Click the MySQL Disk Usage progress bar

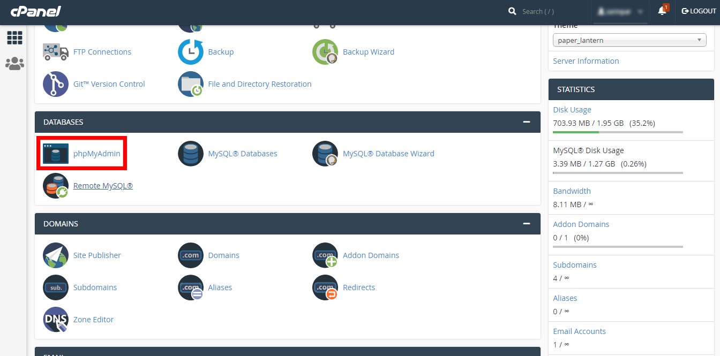pos(618,172)
